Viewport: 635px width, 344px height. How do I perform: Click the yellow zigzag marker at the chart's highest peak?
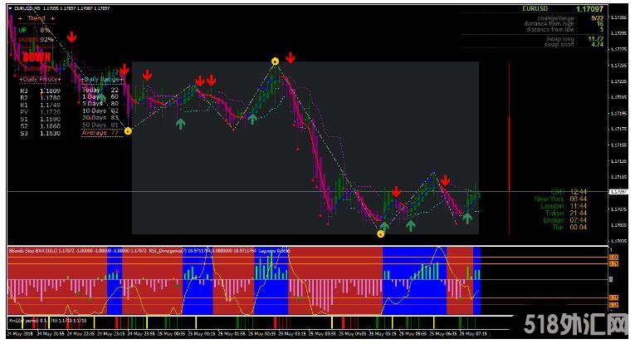coord(275,61)
